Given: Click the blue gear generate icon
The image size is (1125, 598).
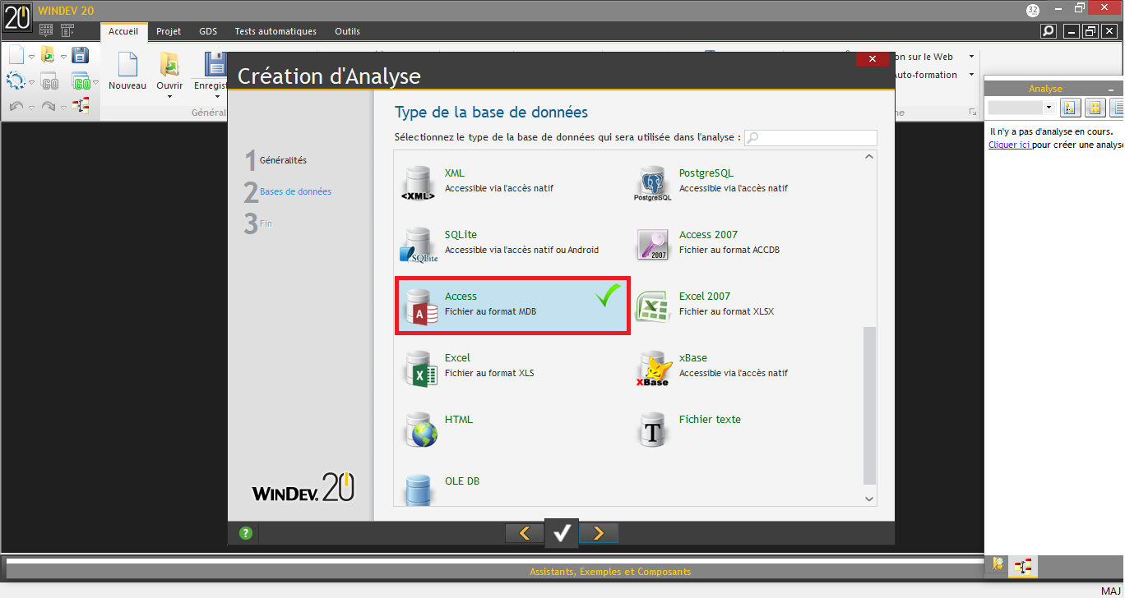Looking at the screenshot, I should [x=15, y=81].
